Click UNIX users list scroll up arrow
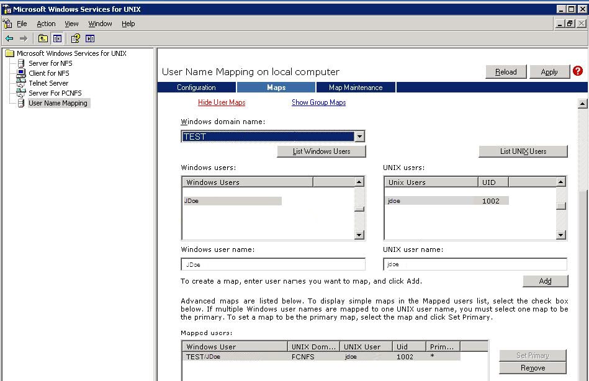Viewport: 589px width, 381px height. pos(560,182)
